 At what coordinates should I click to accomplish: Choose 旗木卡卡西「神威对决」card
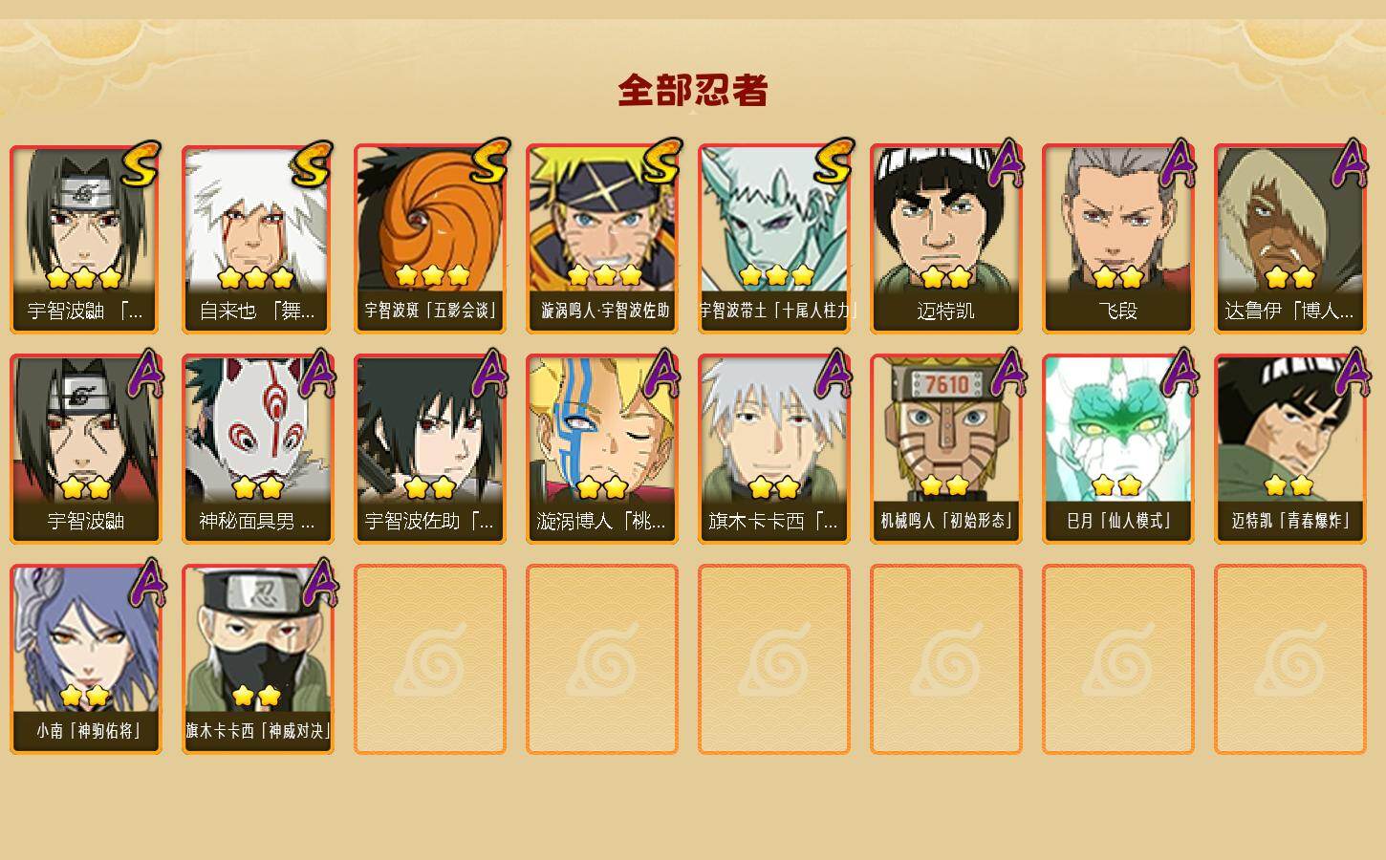[258, 659]
